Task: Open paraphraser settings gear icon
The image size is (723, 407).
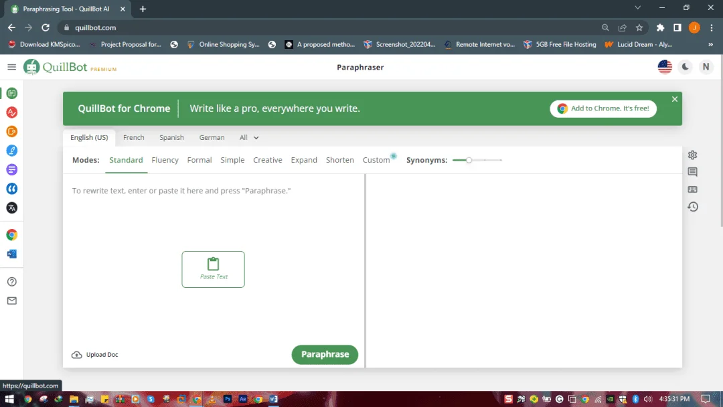Action: [693, 155]
